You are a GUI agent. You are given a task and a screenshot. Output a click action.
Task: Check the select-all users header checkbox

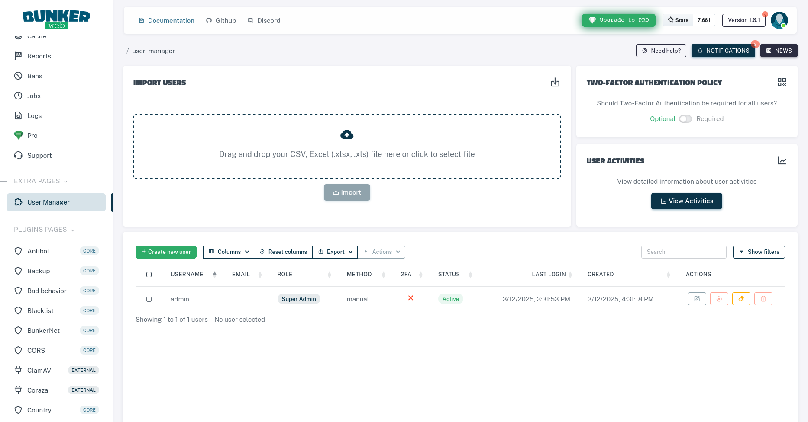[149, 275]
